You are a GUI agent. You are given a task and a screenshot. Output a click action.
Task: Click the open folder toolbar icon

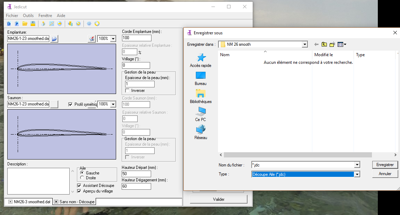[25, 24]
